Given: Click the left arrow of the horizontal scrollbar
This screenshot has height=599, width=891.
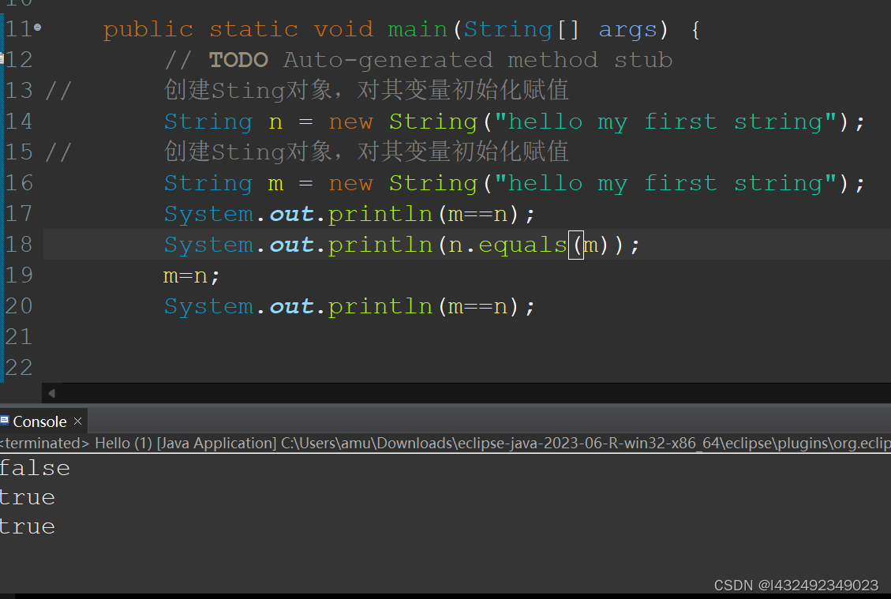Looking at the screenshot, I should [x=51, y=392].
